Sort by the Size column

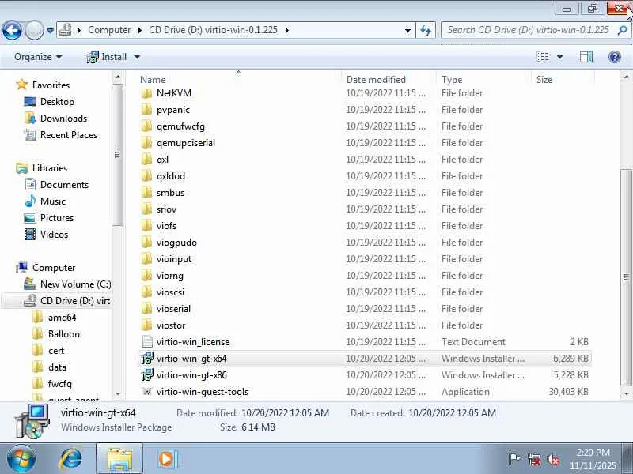click(x=544, y=80)
